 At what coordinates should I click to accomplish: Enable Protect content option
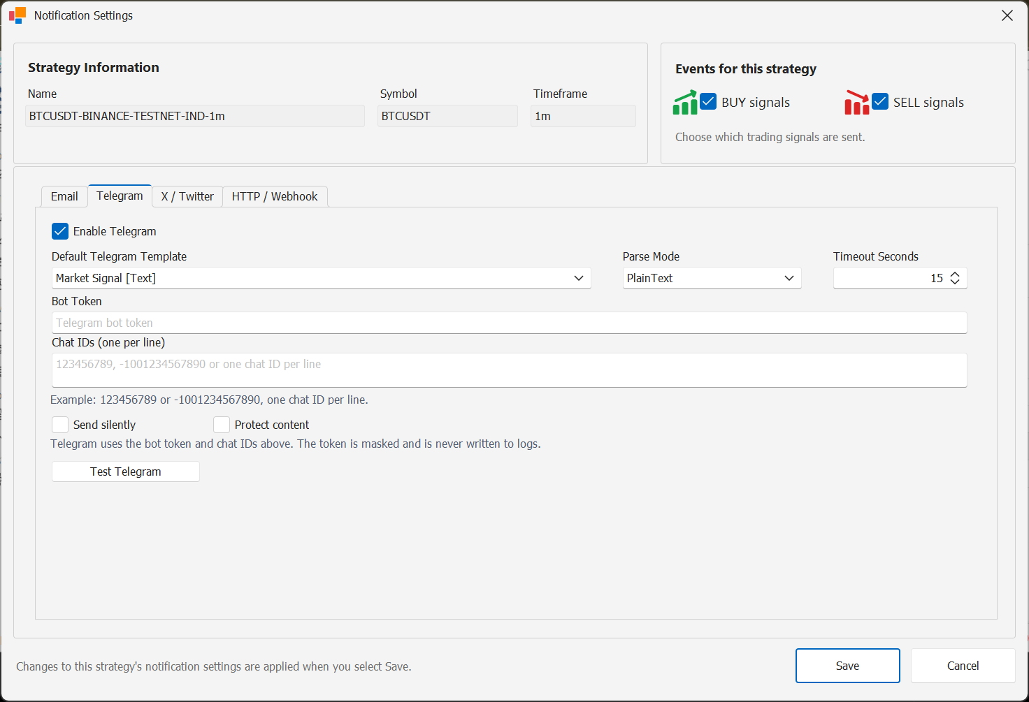(x=222, y=425)
